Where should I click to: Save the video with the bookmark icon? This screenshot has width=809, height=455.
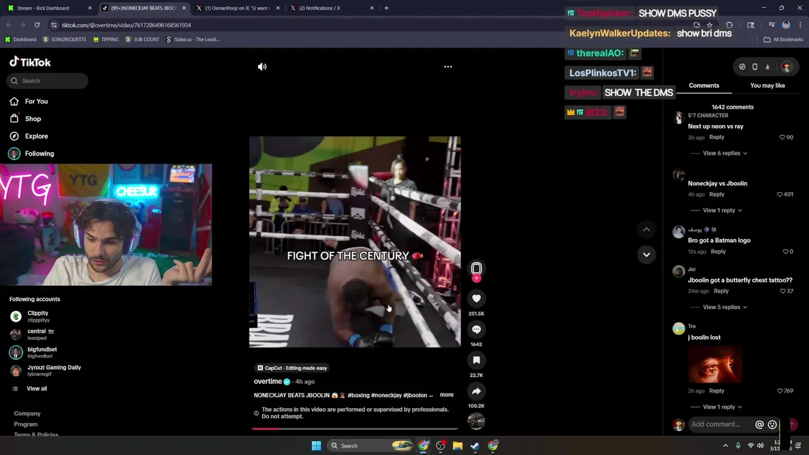coord(477,360)
